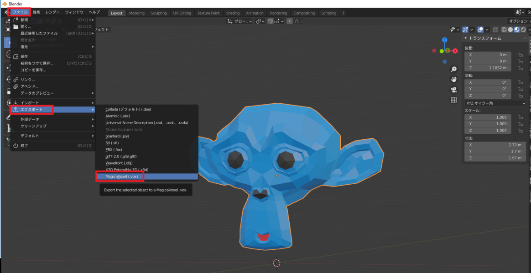531x273 pixels.
Task: Export as Universal Scene Description (.usd)
Action: click(x=147, y=123)
